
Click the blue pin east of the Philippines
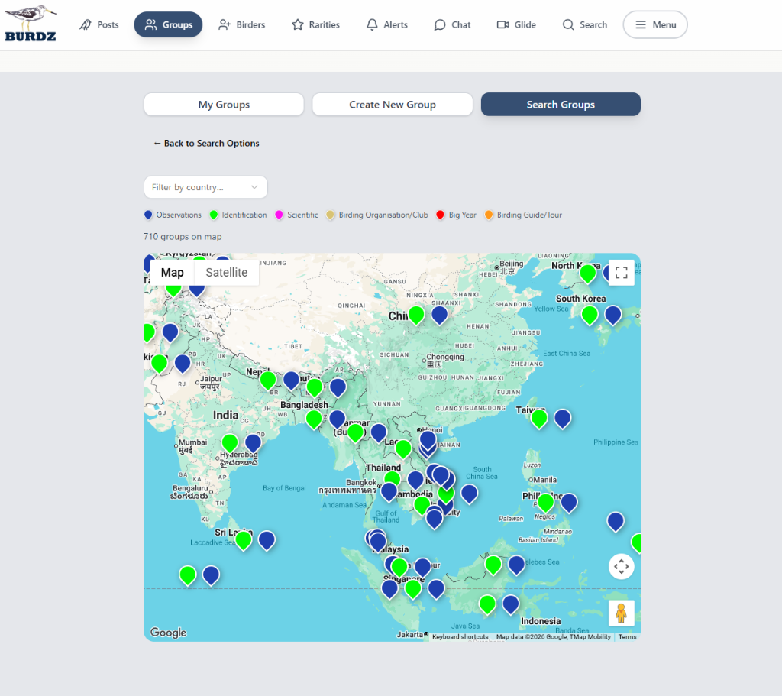tap(569, 503)
